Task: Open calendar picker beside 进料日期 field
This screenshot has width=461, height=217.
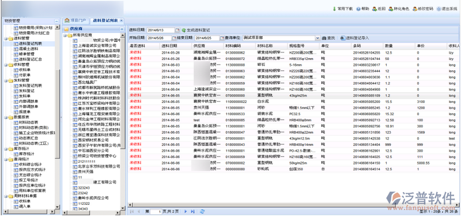Action: (x=177, y=30)
